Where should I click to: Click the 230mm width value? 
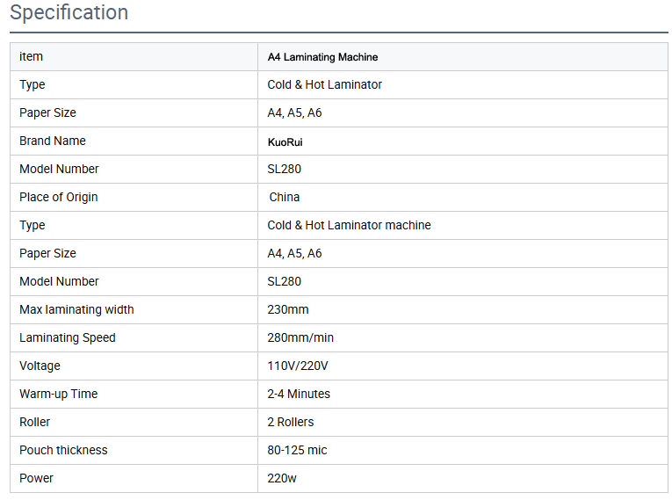288,310
